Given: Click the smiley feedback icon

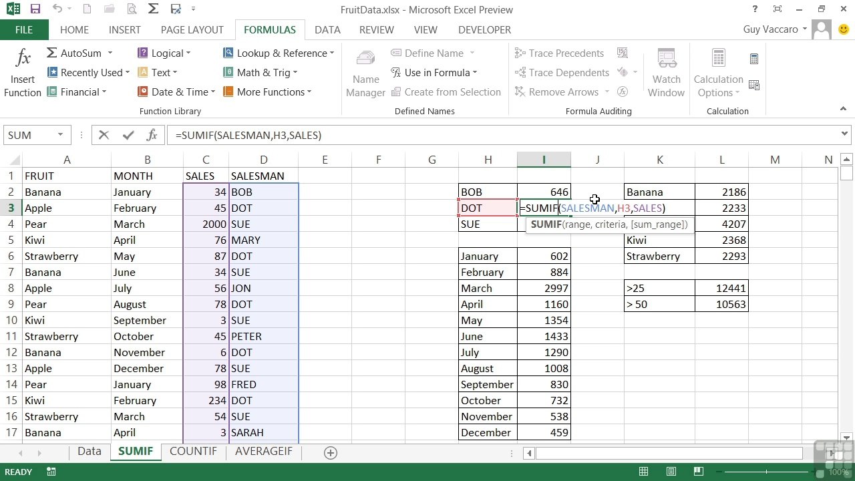Looking at the screenshot, I should click(x=844, y=29).
